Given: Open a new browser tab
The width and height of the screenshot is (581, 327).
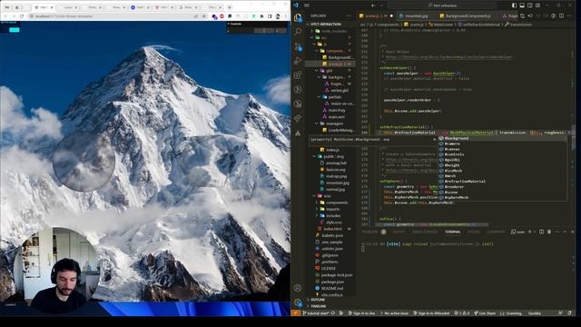Looking at the screenshot, I should pos(230,7).
